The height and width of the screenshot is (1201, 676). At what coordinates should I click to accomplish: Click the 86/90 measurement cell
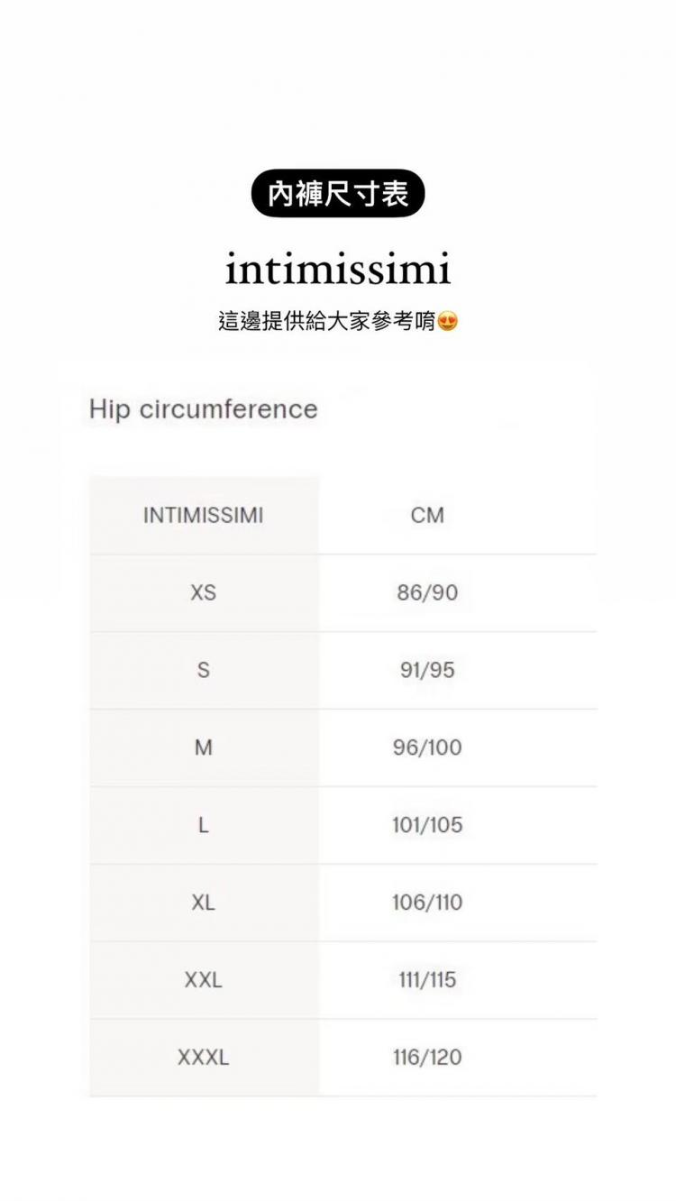[x=427, y=593]
